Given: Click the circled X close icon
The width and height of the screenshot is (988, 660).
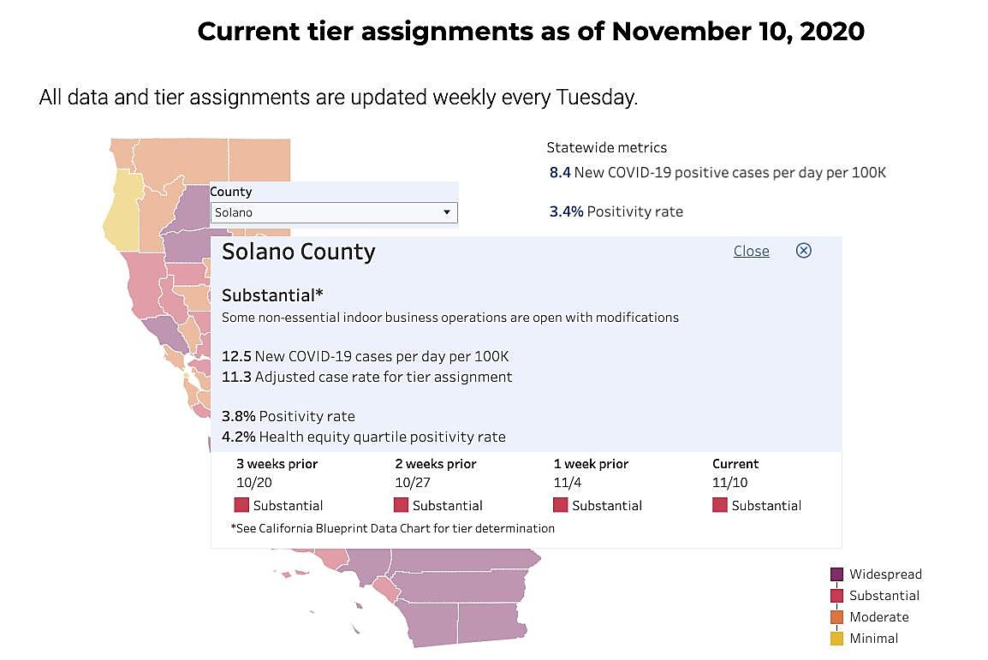Looking at the screenshot, I should coord(803,251).
